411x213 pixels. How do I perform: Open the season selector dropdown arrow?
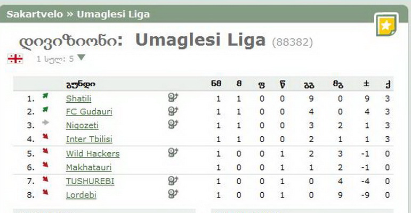pos(81,58)
